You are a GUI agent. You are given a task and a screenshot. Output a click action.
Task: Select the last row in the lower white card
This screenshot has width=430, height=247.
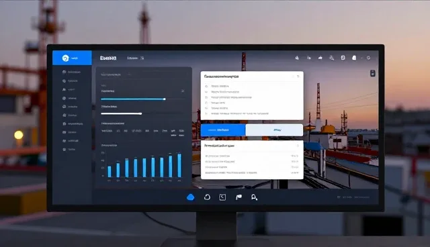coord(251,172)
